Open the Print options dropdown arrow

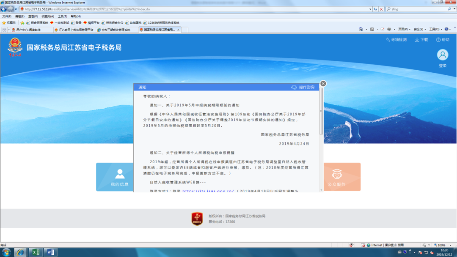tap(394, 29)
